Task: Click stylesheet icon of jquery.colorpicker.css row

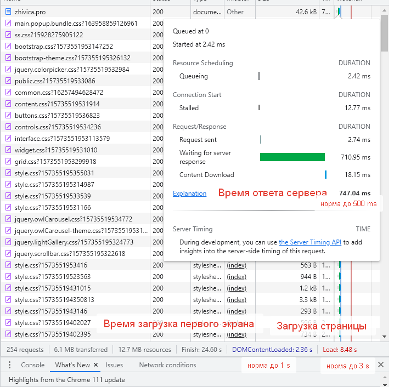Action: click(x=8, y=69)
